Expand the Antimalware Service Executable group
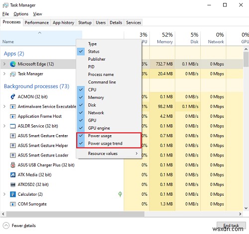This screenshot has width=249, height=234. click(x=4, y=106)
